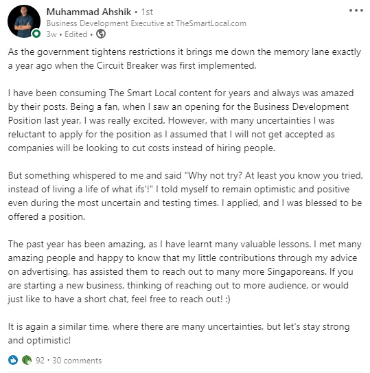Click the green online status indicator
This screenshot has width=370, height=373.
tap(36, 34)
